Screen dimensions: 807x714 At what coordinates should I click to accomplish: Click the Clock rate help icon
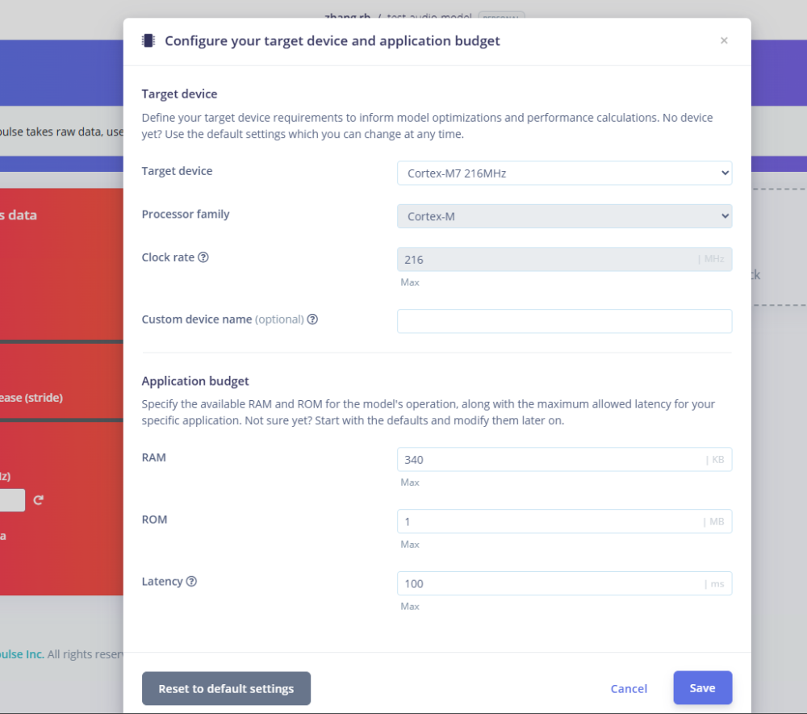(x=203, y=257)
